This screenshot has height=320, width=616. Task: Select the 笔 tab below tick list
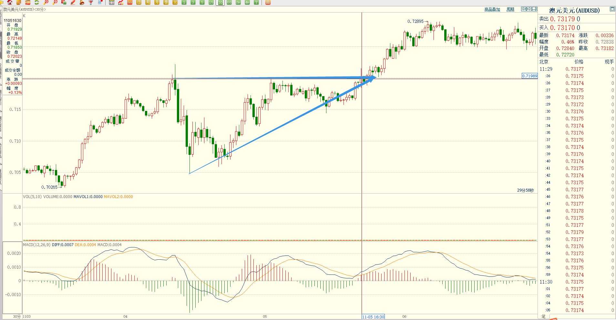tap(543, 316)
